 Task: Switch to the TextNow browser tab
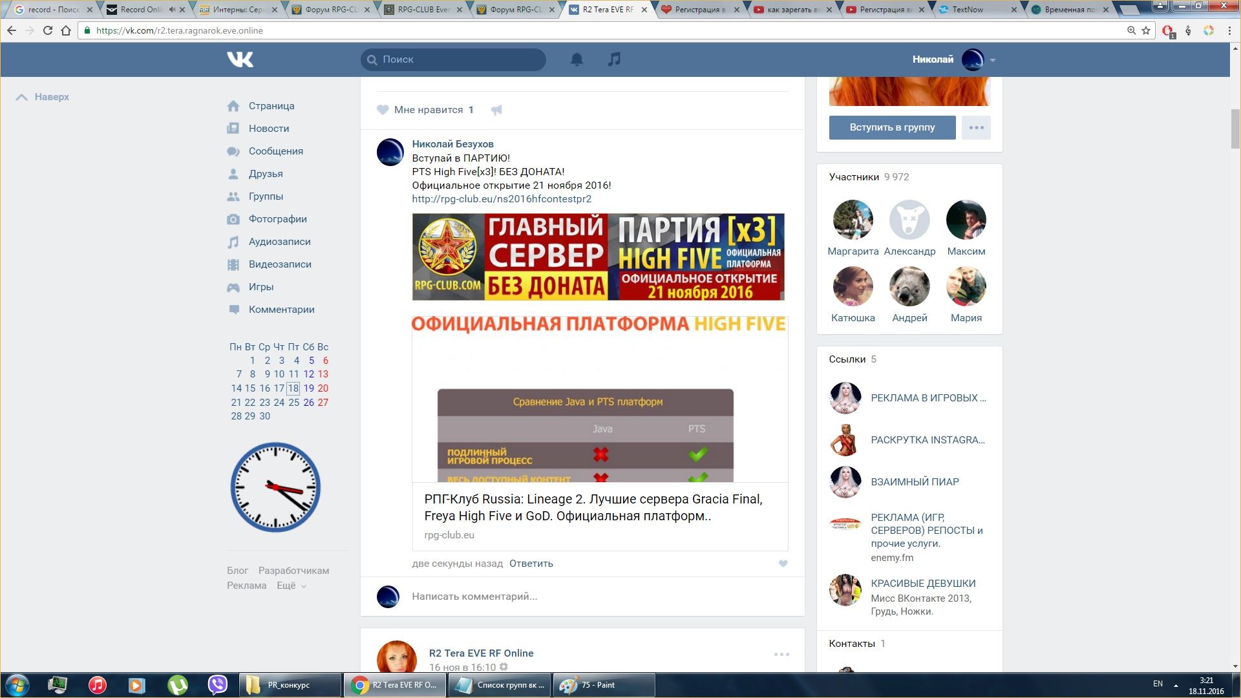[968, 10]
